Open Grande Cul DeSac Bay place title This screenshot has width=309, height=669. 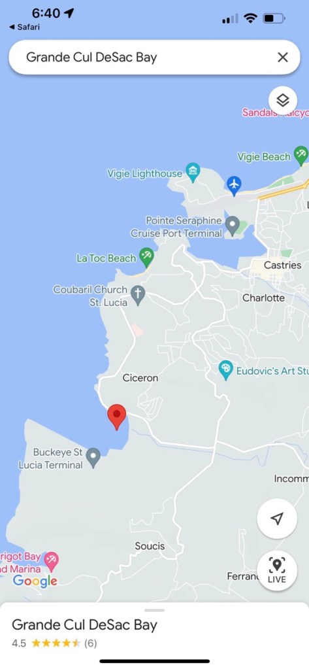click(x=84, y=625)
